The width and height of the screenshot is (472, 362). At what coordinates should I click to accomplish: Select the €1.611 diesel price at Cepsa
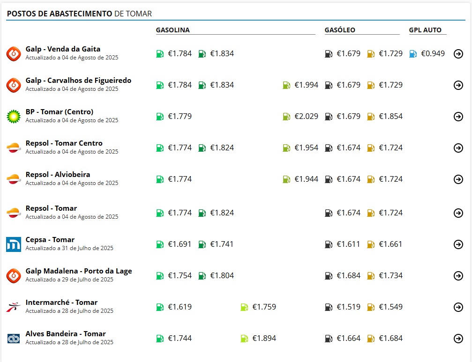pyautogui.click(x=348, y=244)
